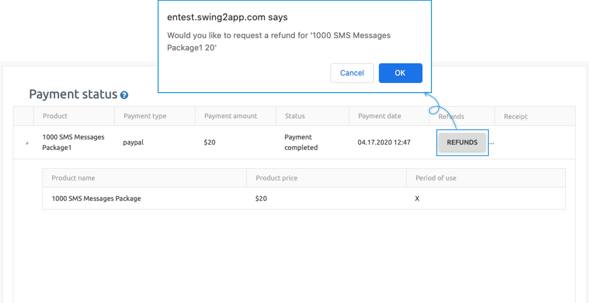Click the paypal payment type cell
This screenshot has width=589, height=303.
click(x=133, y=143)
